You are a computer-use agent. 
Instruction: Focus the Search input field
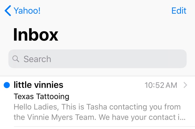[x=98, y=59]
